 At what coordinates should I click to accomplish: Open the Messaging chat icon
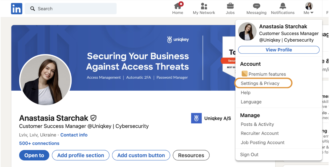tap(256, 6)
